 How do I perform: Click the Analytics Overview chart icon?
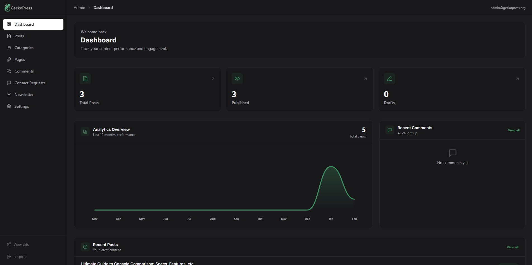(85, 131)
